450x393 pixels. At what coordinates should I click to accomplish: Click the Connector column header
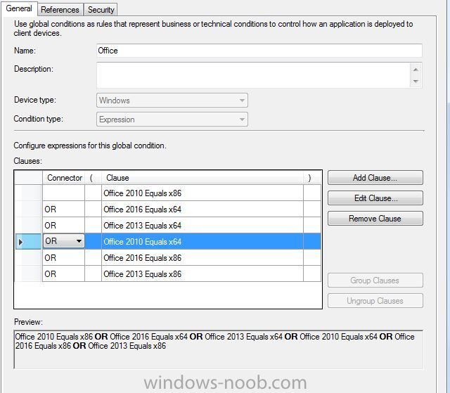pyautogui.click(x=64, y=178)
